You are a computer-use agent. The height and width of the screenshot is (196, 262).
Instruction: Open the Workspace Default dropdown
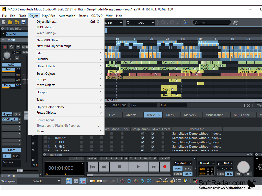point(39,181)
